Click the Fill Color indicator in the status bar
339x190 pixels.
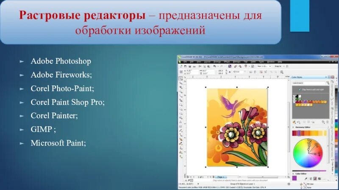point(308,184)
